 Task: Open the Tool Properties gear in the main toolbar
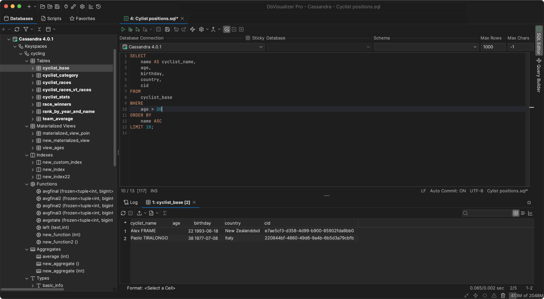point(82,6)
